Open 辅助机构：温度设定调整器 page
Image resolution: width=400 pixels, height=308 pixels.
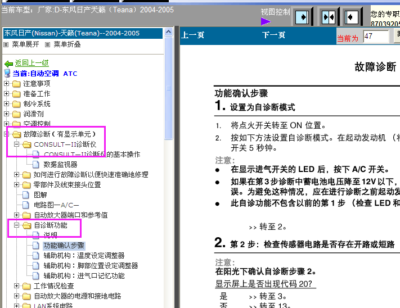pyautogui.click(x=84, y=256)
